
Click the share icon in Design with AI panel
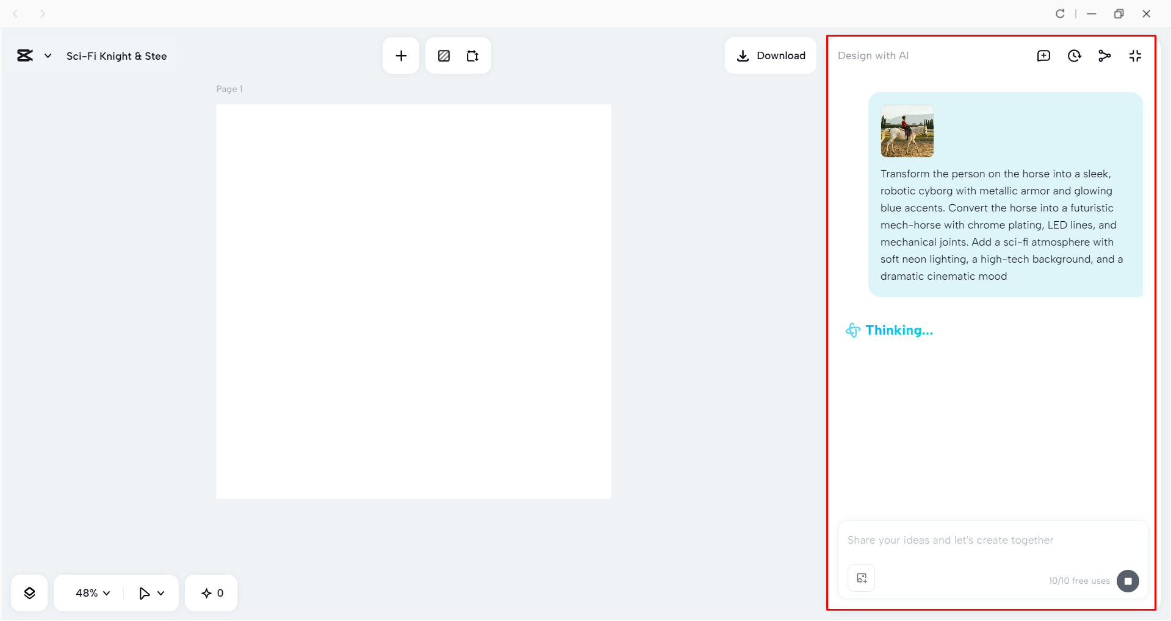[1104, 55]
